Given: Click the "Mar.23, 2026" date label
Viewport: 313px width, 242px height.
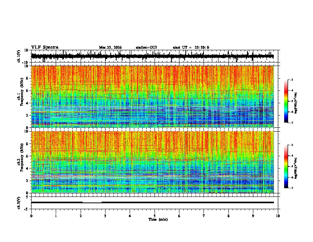Looking at the screenshot, I should click(110, 47).
